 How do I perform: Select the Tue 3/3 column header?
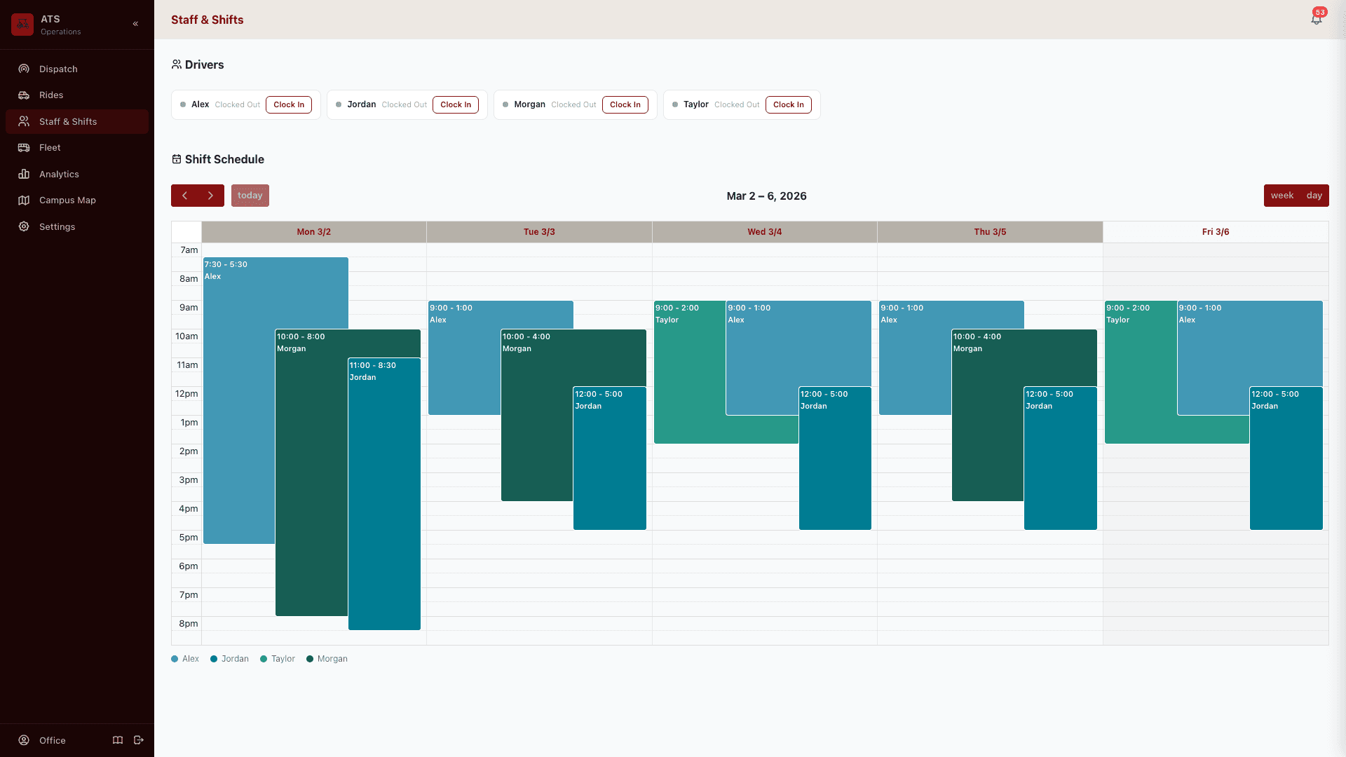click(x=538, y=232)
